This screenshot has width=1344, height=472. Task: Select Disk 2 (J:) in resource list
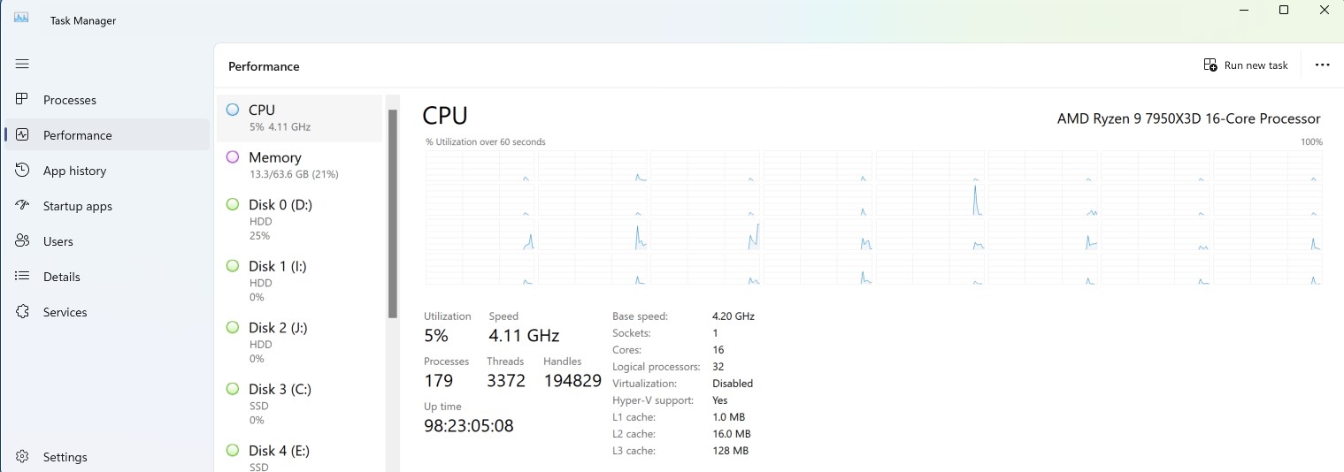tap(300, 343)
